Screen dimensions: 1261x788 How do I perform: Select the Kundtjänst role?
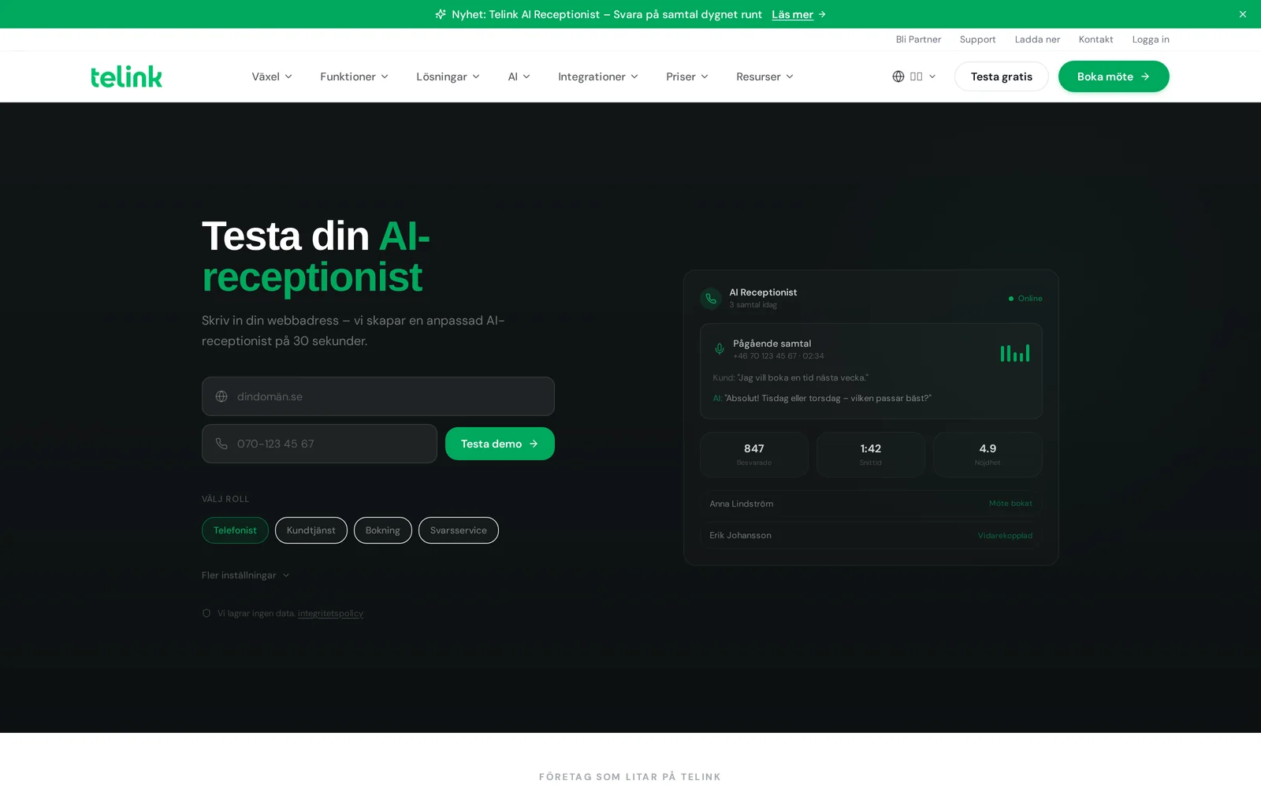tap(311, 530)
